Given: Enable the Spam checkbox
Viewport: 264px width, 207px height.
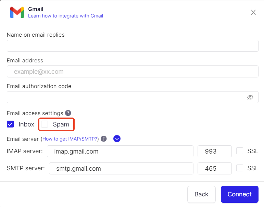Looking at the screenshot, I should [x=45, y=124].
